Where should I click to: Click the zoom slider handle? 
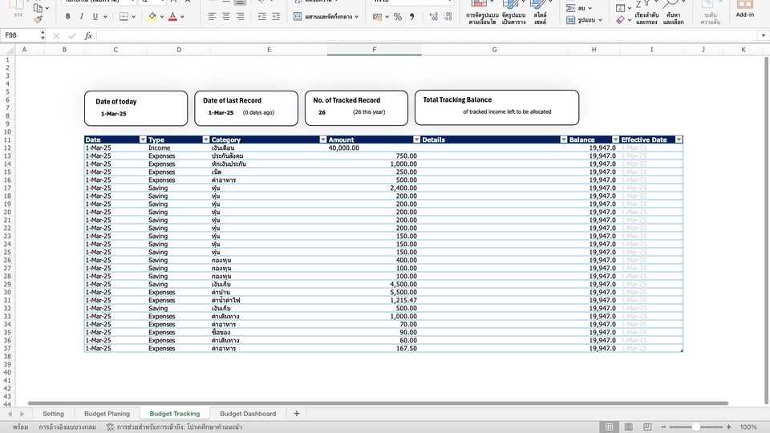[x=696, y=427]
